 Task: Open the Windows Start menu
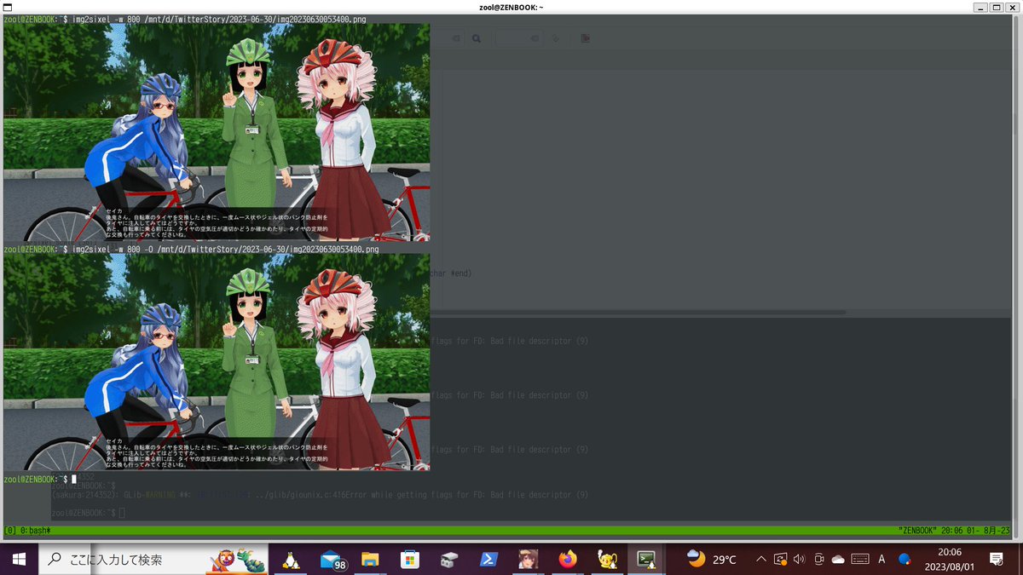(x=19, y=560)
